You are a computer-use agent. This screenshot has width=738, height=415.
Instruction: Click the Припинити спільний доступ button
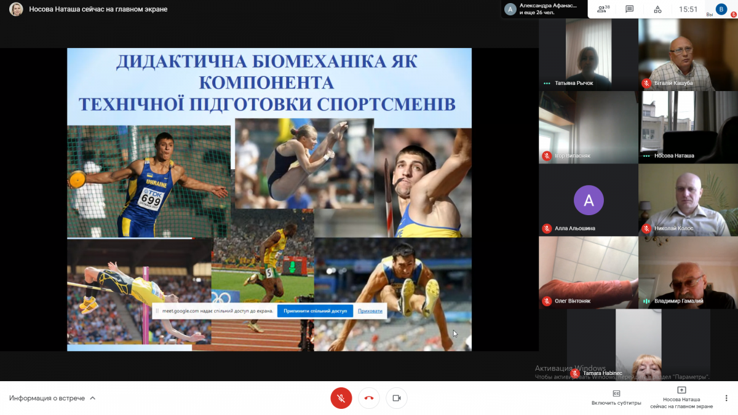pyautogui.click(x=315, y=310)
